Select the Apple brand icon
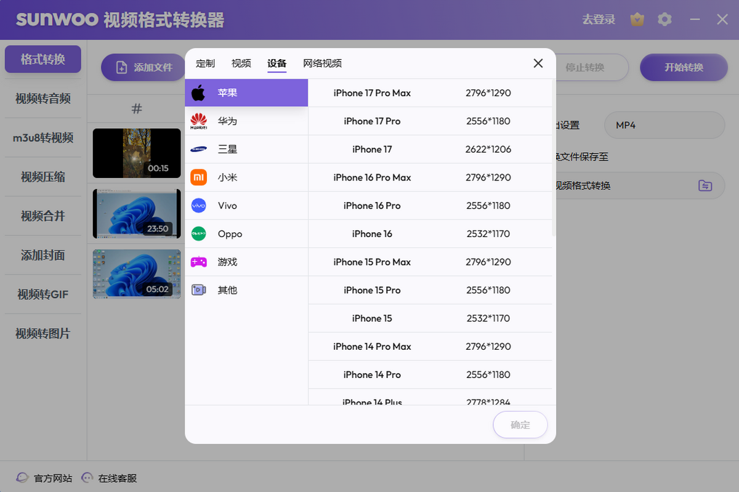This screenshot has height=492, width=739. 198,92
